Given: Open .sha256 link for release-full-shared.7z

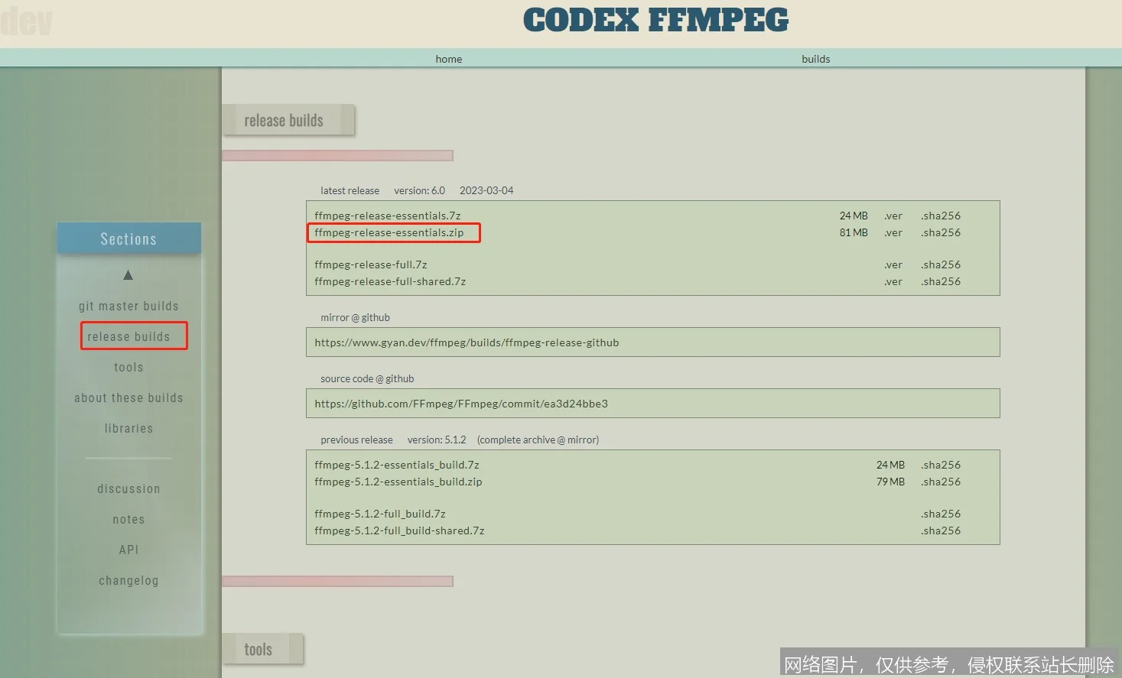Looking at the screenshot, I should click(941, 281).
